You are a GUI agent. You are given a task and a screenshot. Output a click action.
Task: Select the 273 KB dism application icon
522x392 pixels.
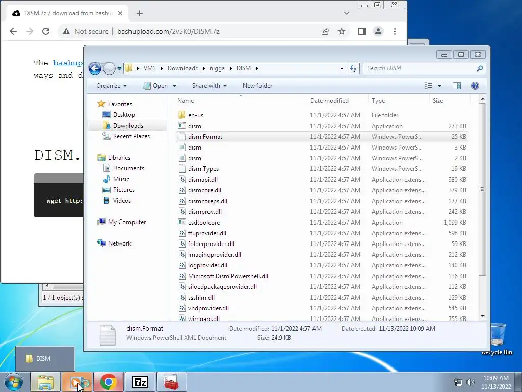click(x=182, y=126)
